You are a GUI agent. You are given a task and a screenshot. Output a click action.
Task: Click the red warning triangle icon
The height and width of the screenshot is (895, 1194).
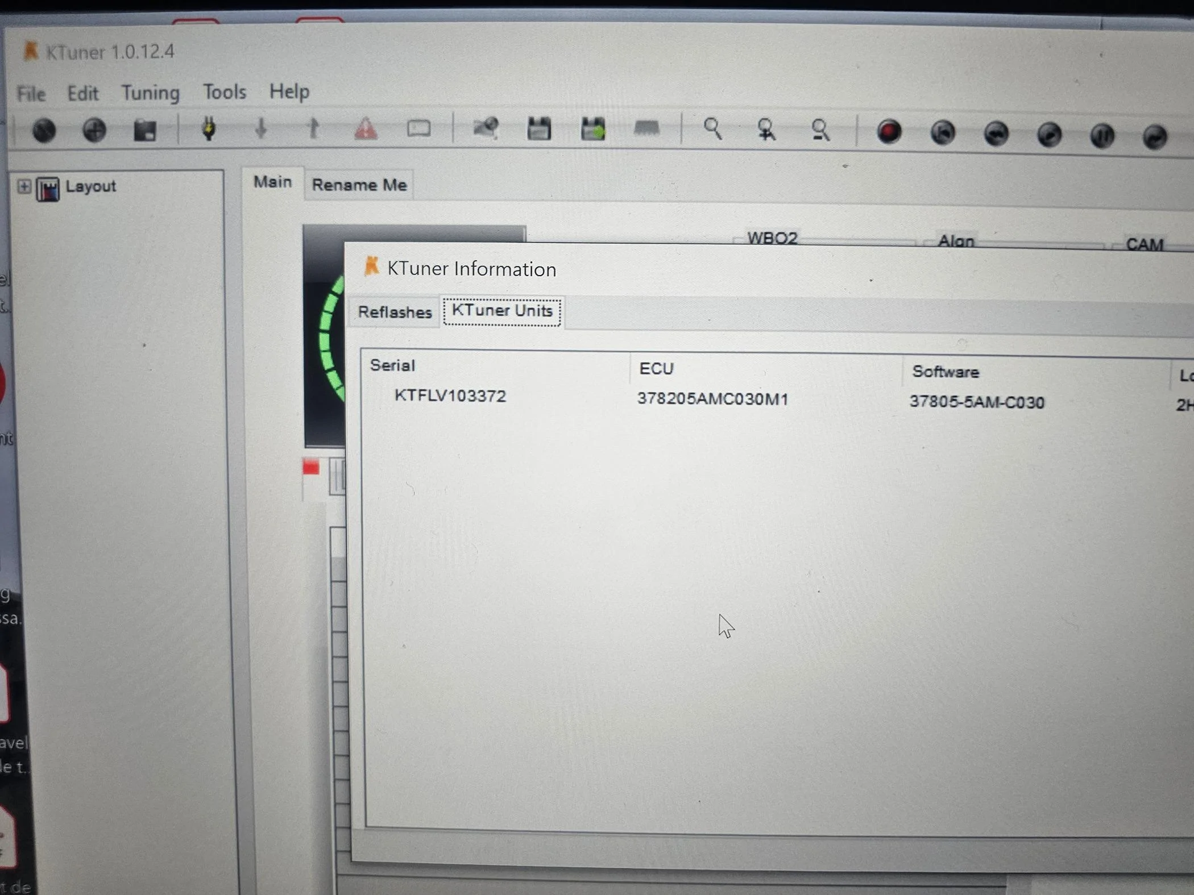coord(366,129)
